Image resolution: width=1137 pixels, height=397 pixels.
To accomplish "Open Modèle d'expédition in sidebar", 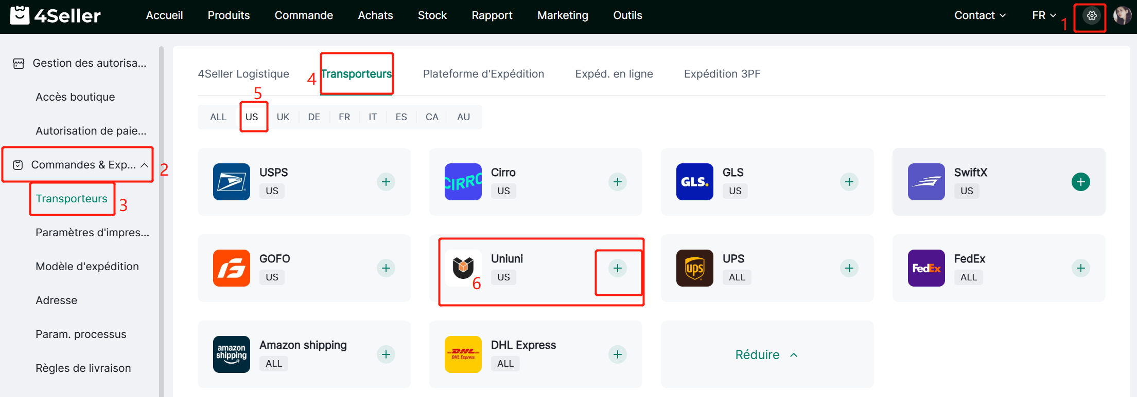I will 87,267.
